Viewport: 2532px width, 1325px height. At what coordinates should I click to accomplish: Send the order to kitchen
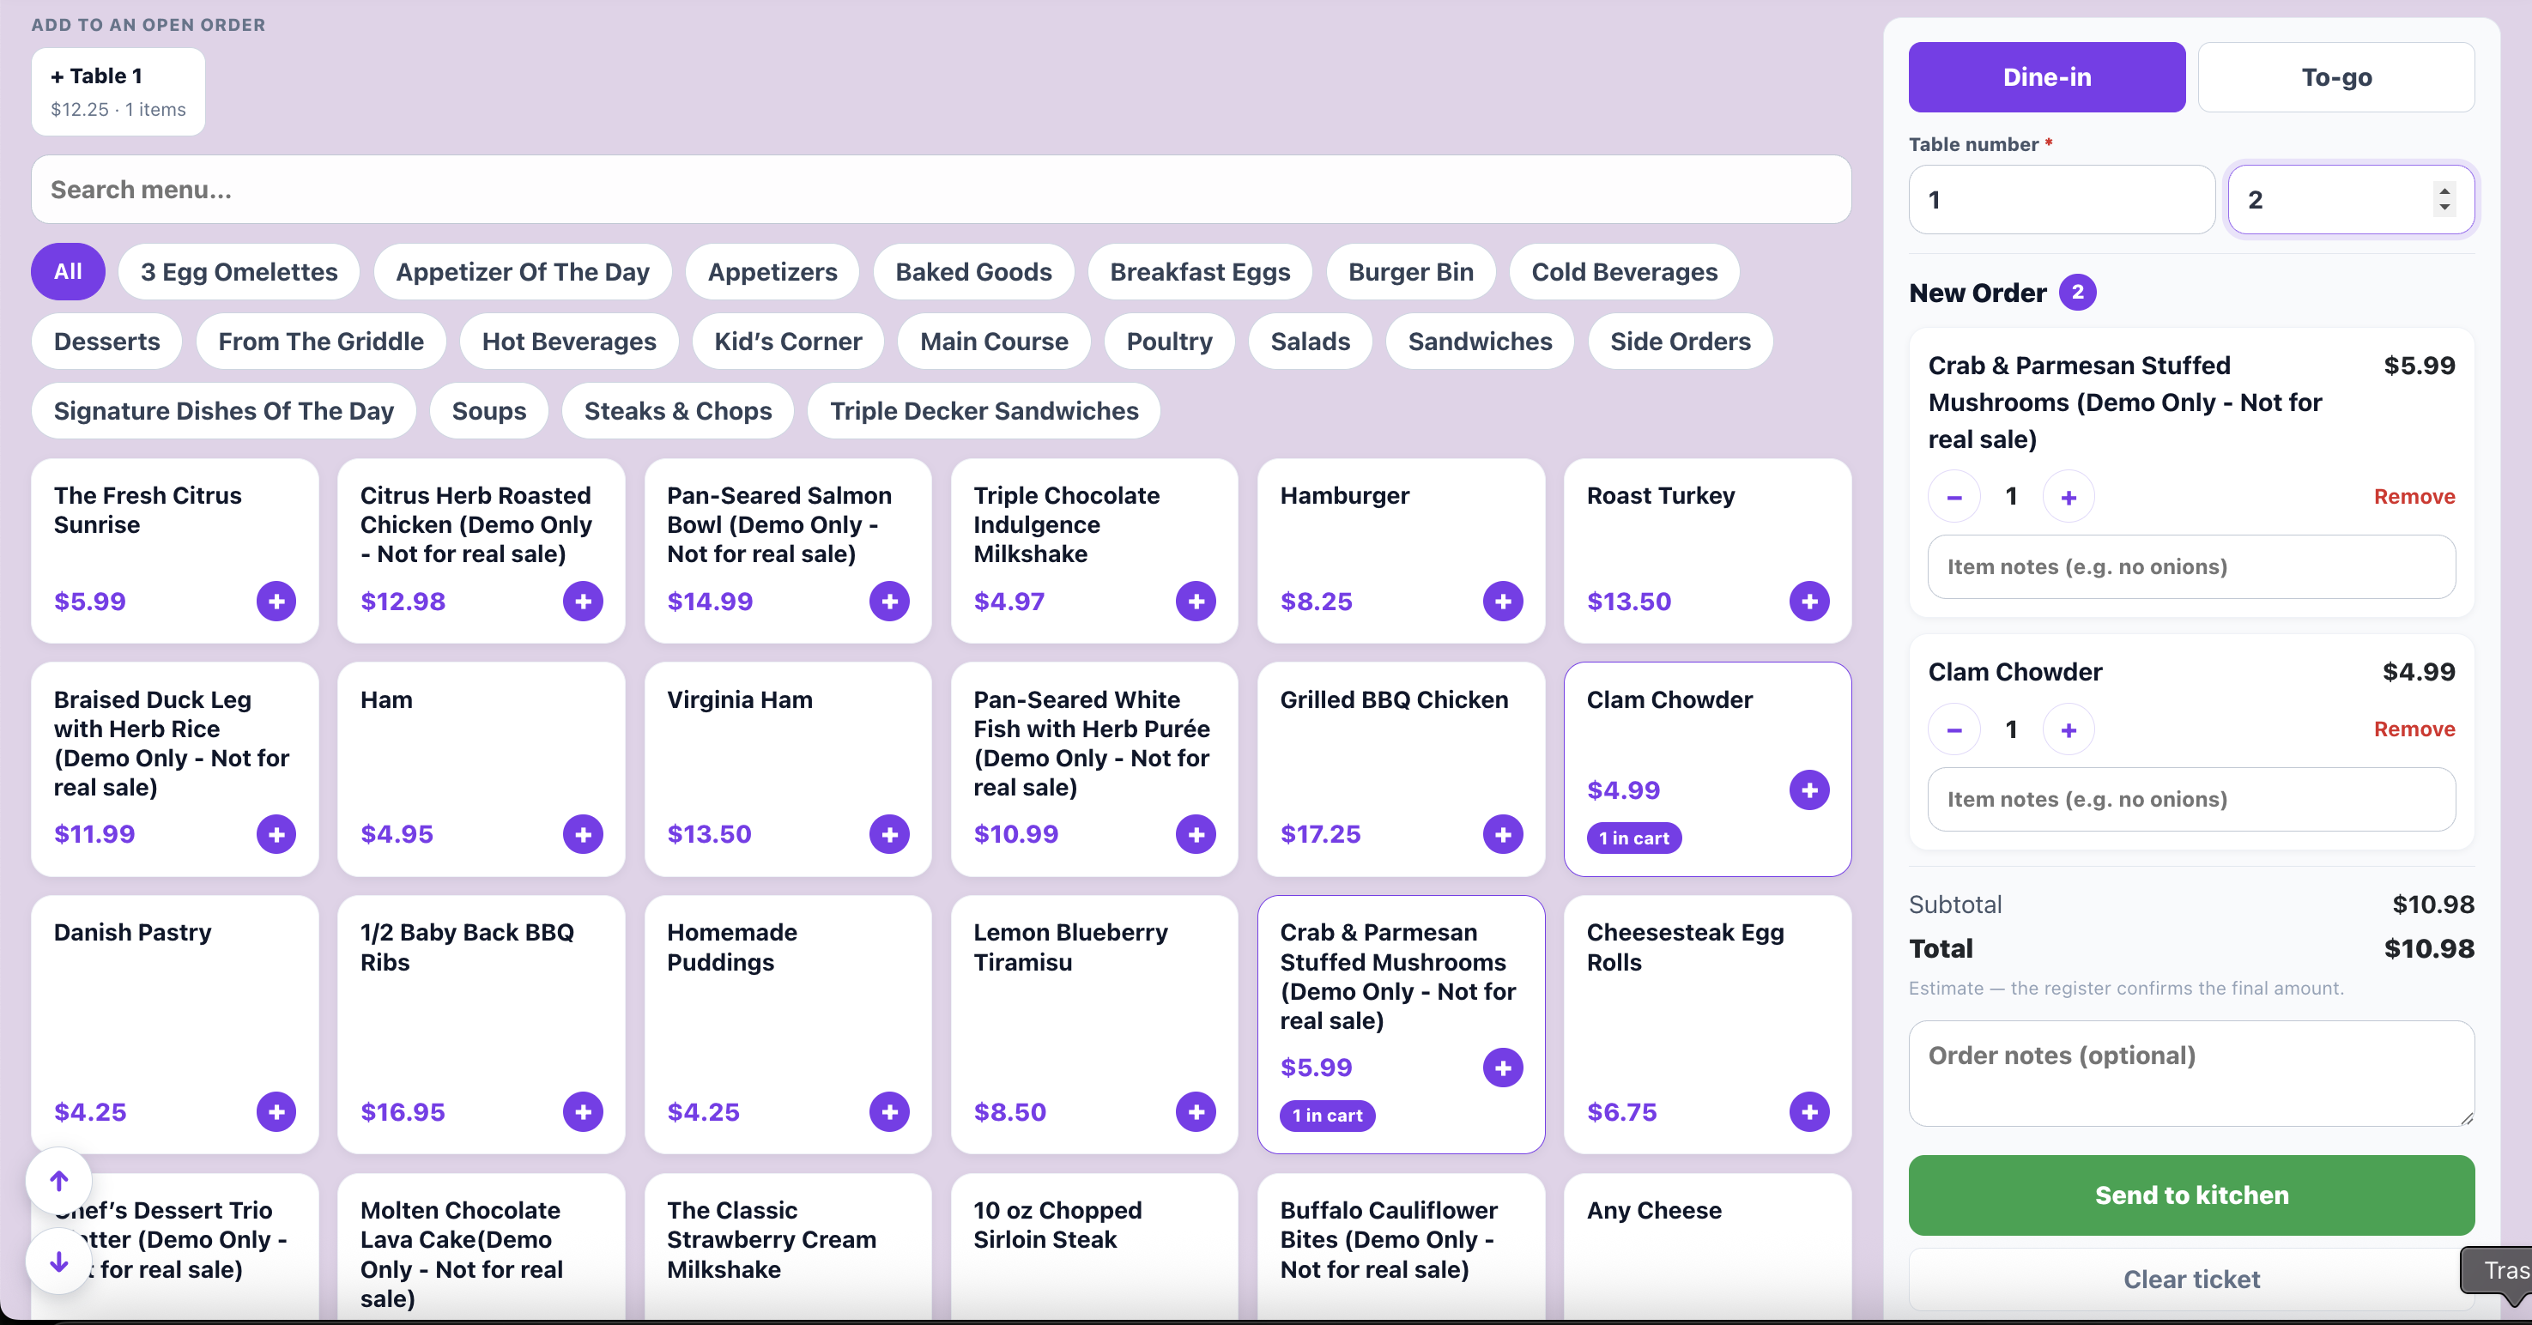click(2191, 1195)
